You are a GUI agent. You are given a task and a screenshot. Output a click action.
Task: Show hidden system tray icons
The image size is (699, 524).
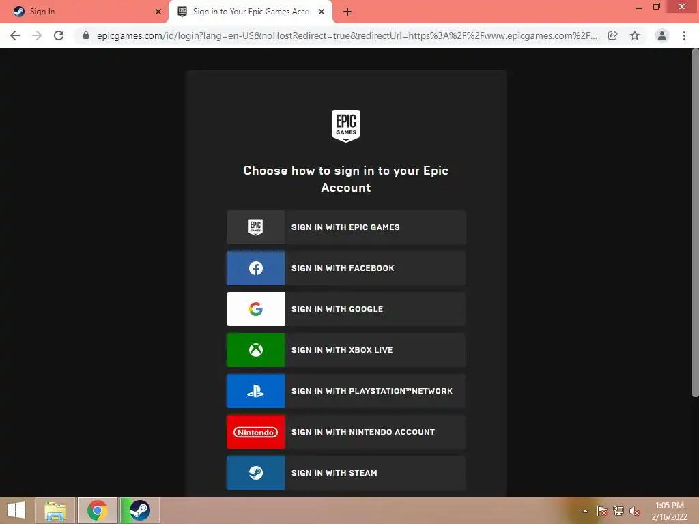tap(585, 511)
